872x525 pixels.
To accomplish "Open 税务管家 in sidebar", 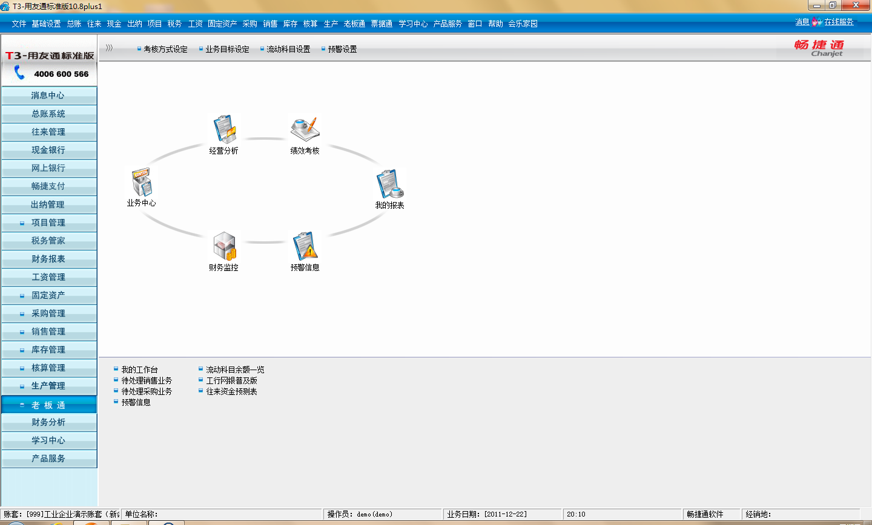I will point(48,241).
